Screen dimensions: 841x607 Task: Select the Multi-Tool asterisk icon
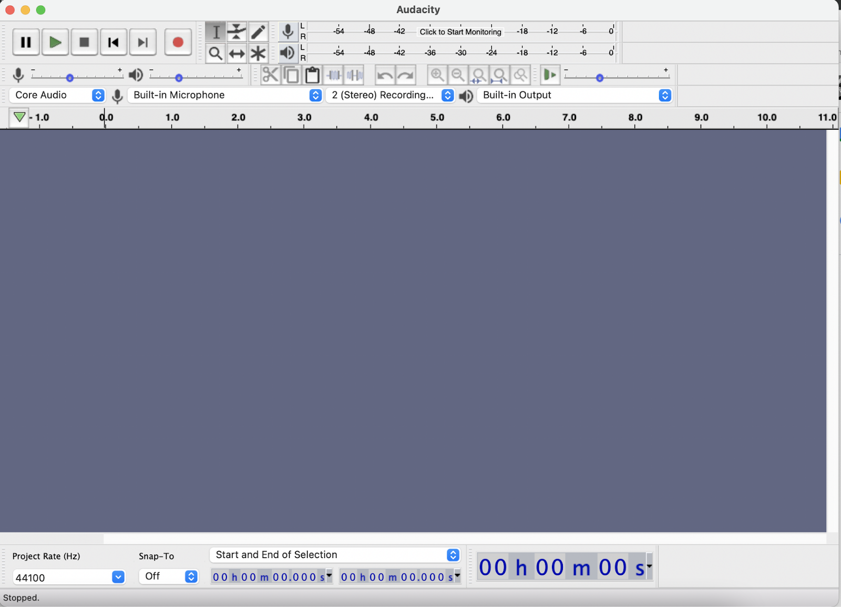coord(258,54)
